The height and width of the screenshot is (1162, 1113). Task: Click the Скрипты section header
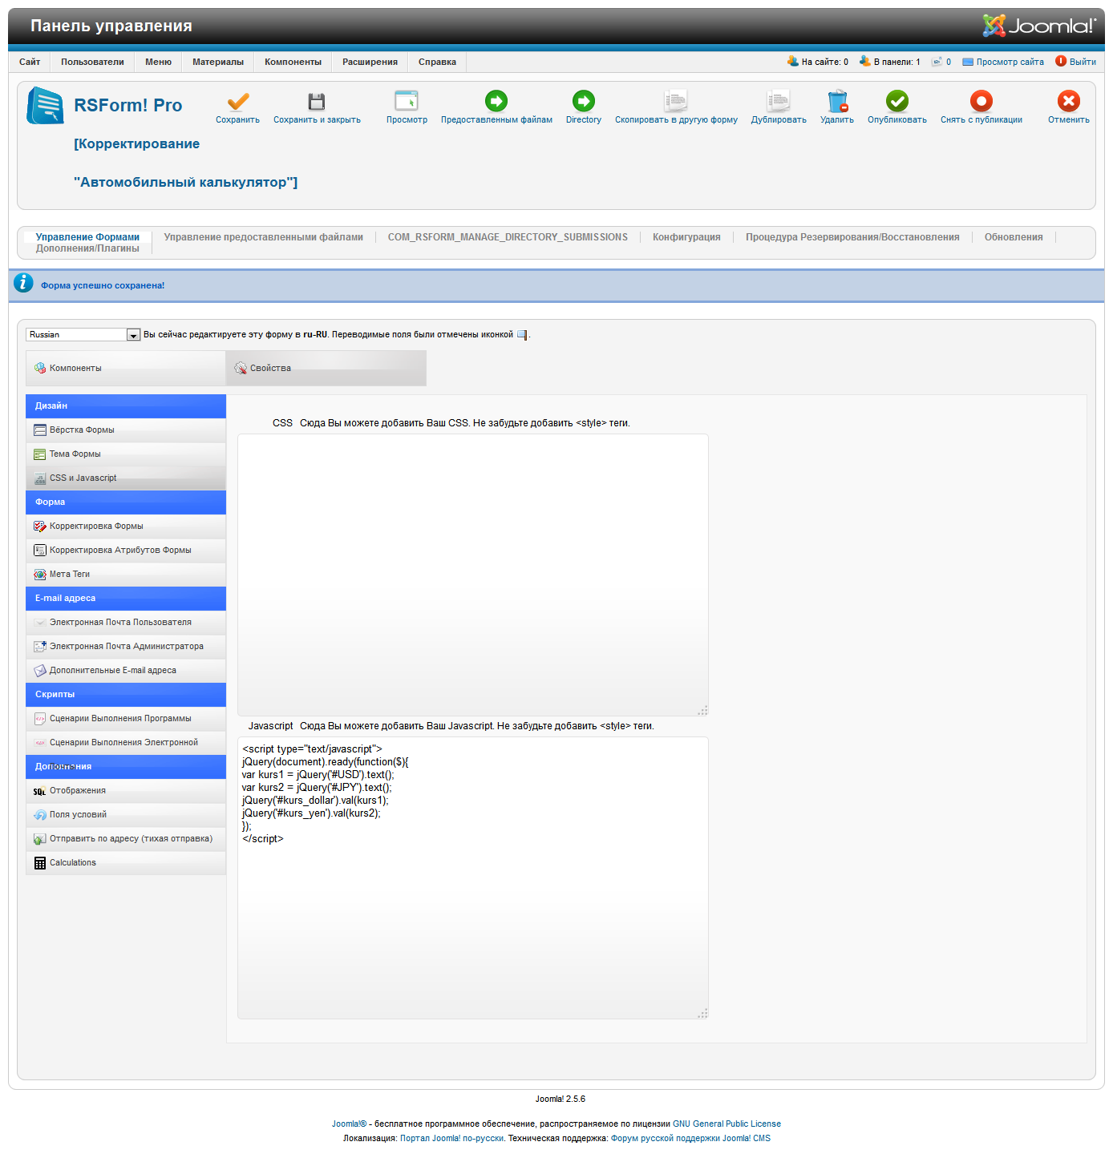[126, 695]
